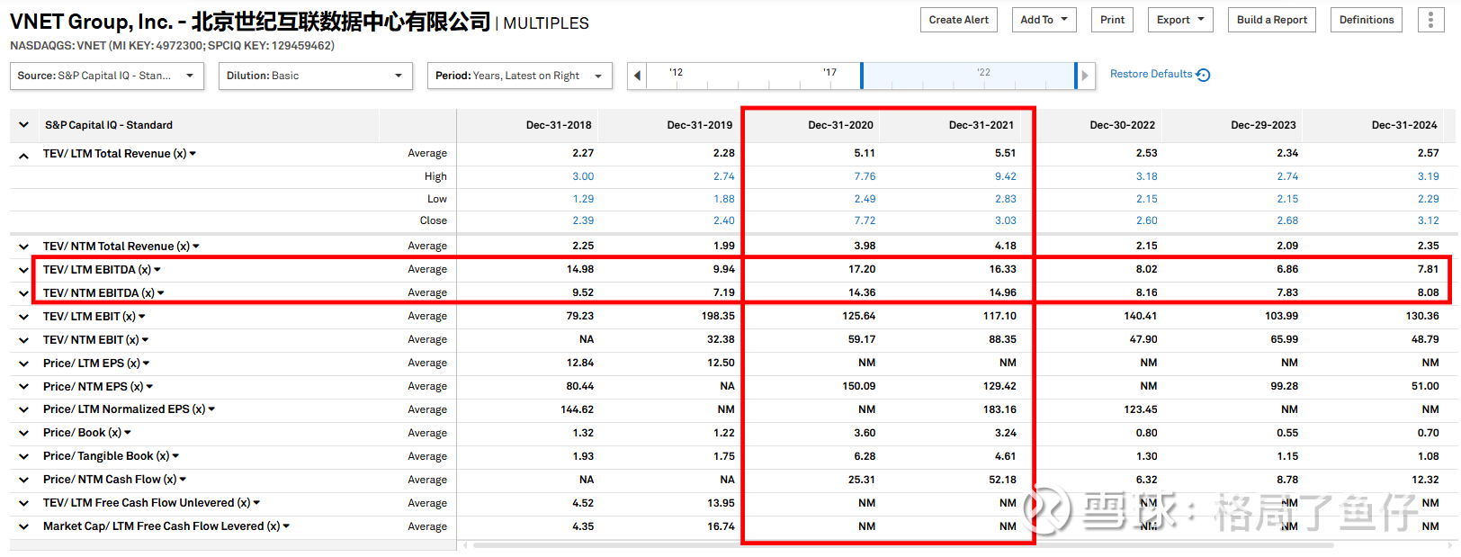Image resolution: width=1461 pixels, height=557 pixels.
Task: Click the Low value 1.88 for Dec-31-2019
Action: (724, 199)
